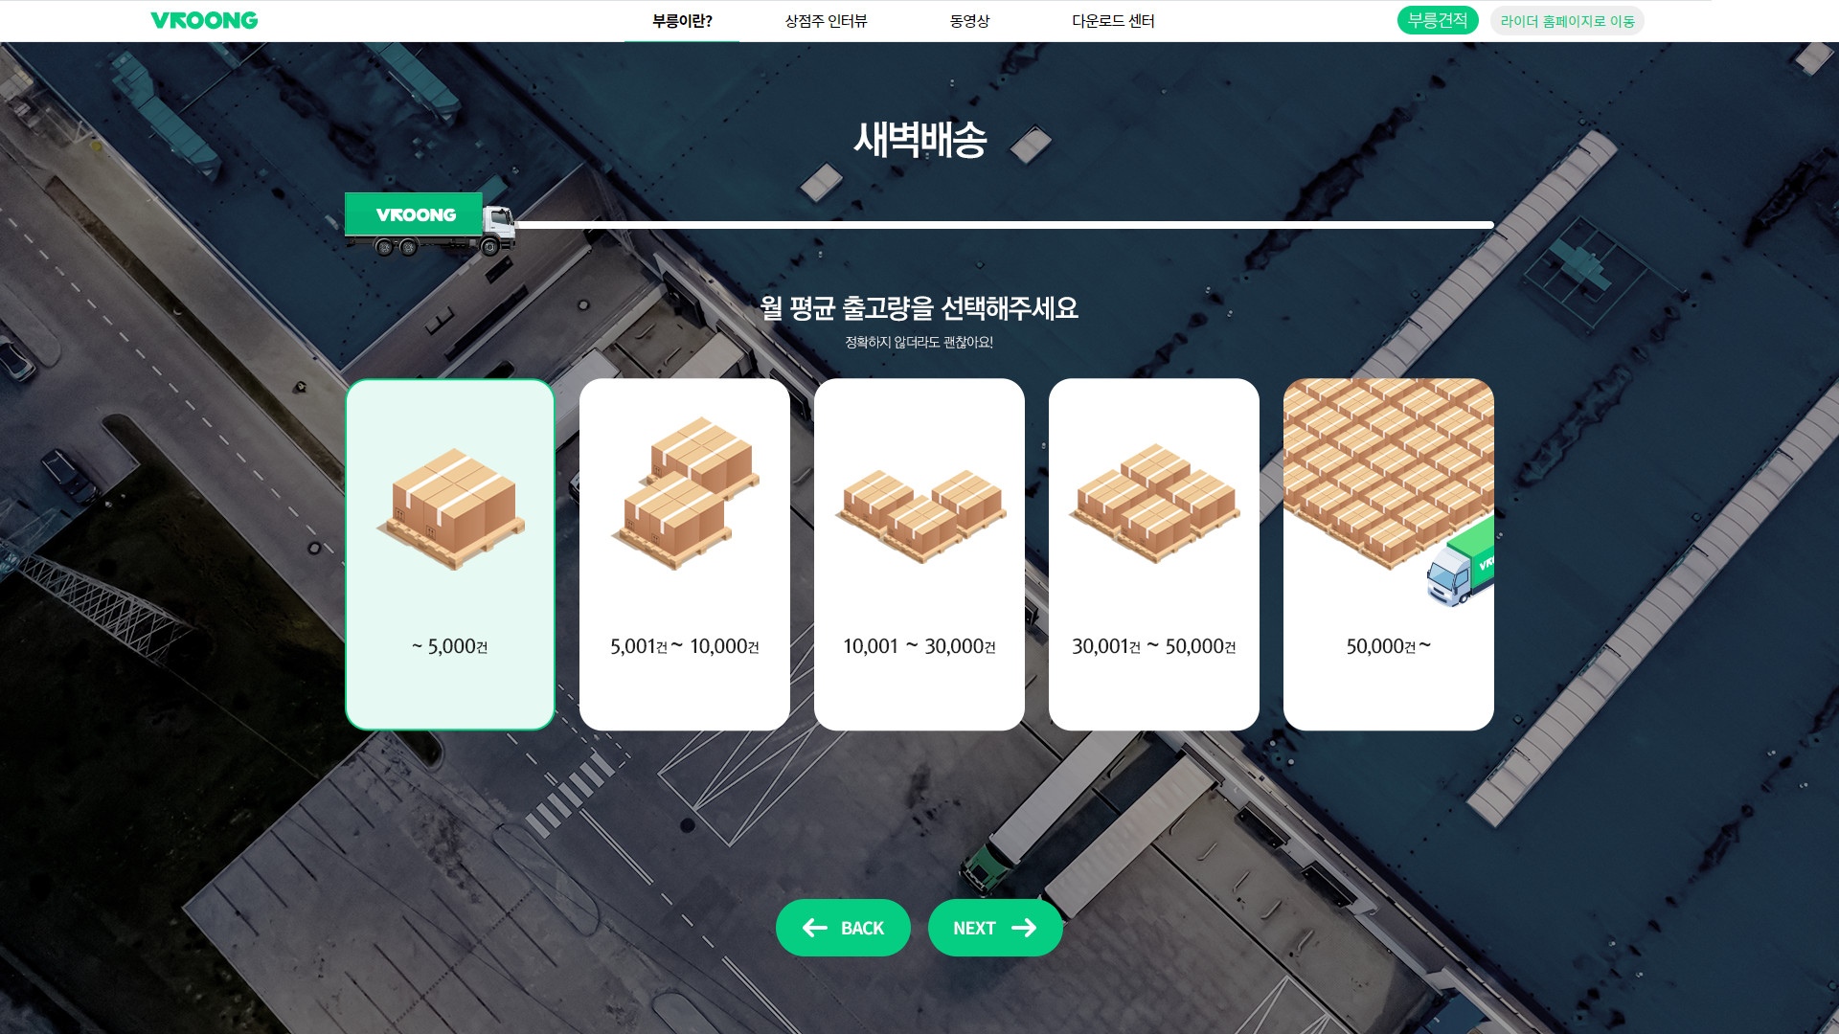Select the ~ 5,000건 volume card

coord(450,554)
